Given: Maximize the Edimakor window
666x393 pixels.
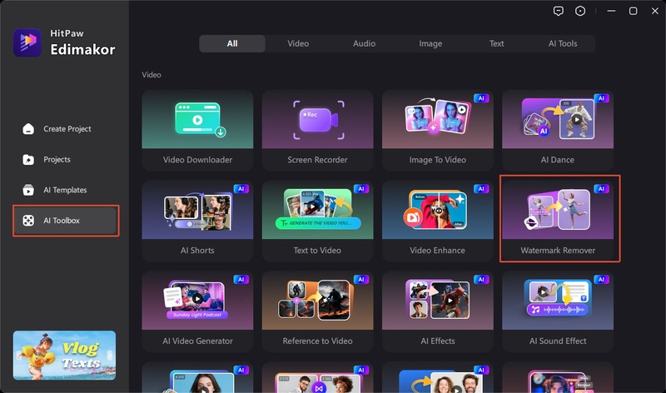Looking at the screenshot, I should [x=633, y=11].
